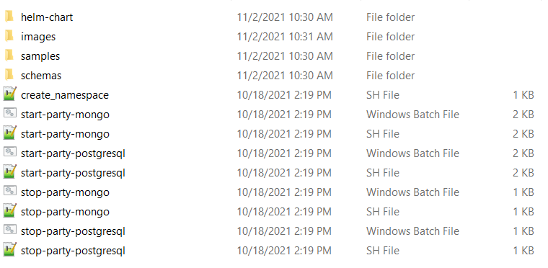Select the stop-party-postgresql SH file icon
548x268 pixels.
(9, 250)
